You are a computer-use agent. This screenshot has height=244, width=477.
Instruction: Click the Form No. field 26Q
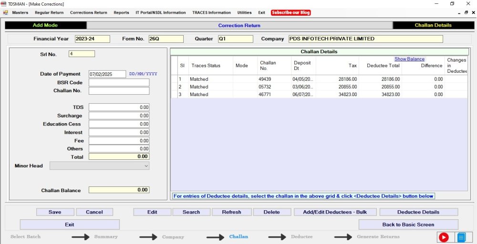(166, 39)
